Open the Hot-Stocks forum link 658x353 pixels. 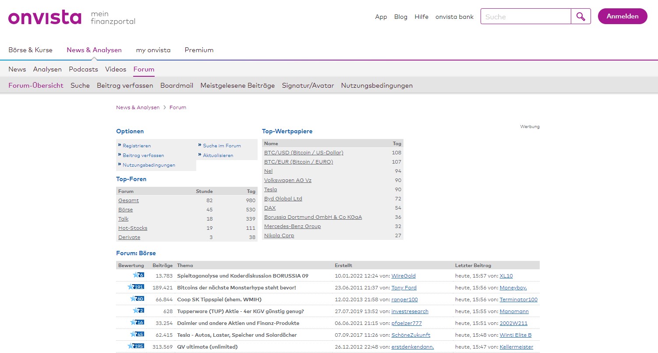point(133,228)
